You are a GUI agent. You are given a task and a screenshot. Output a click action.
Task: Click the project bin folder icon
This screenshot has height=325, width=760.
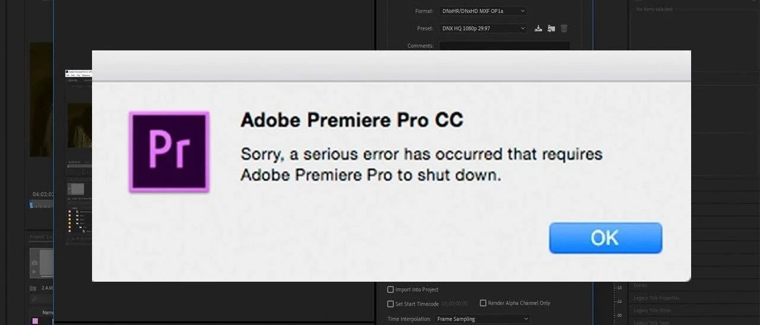[34, 288]
